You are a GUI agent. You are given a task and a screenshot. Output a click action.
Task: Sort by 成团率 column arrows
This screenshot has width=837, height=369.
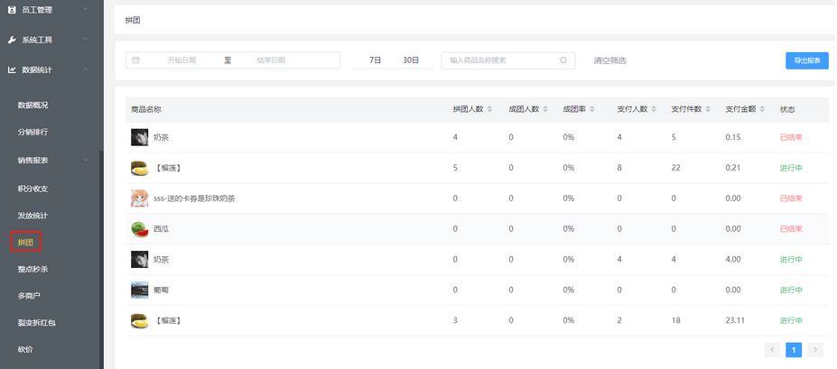(593, 109)
